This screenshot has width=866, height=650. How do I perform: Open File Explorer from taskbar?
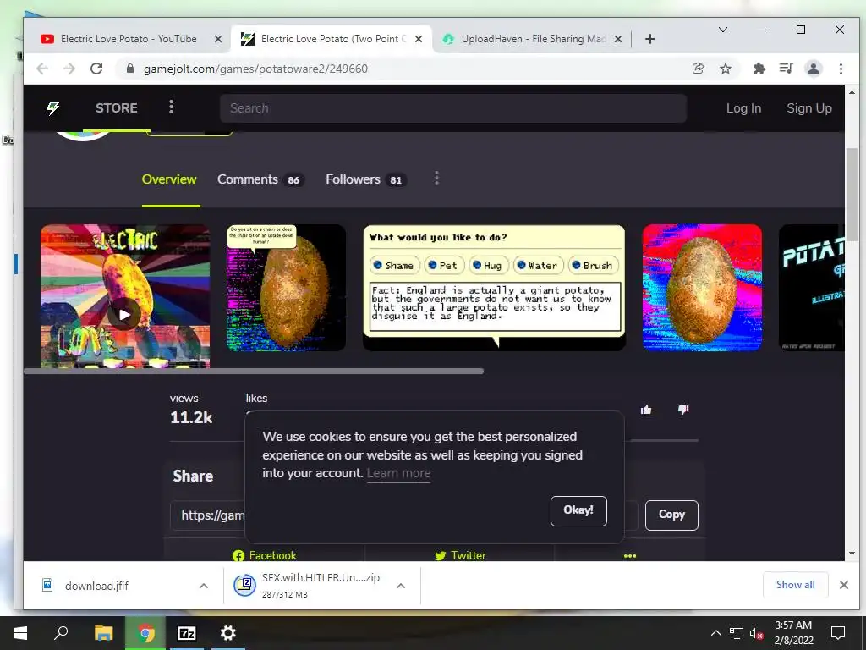[x=103, y=633]
